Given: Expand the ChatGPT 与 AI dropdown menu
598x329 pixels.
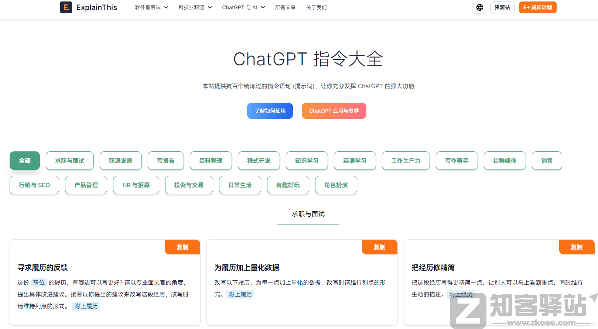Looking at the screenshot, I should click(x=243, y=7).
